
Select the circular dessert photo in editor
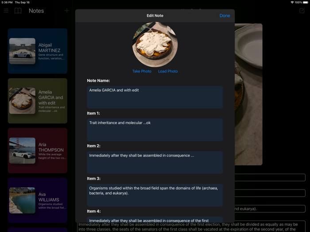[x=155, y=45]
